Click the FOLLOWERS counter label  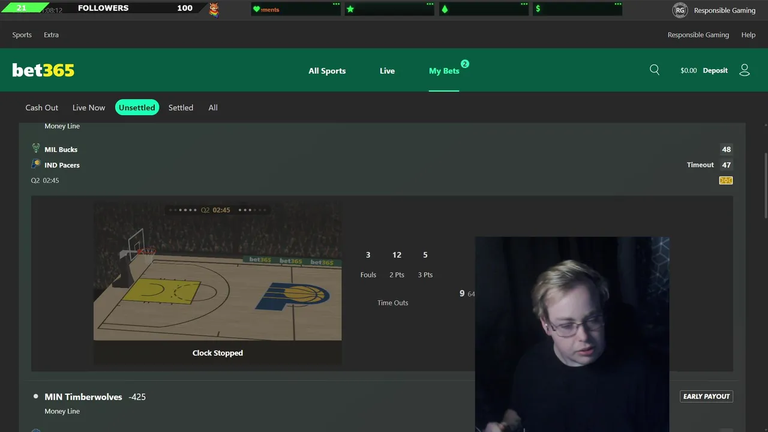[x=103, y=8]
